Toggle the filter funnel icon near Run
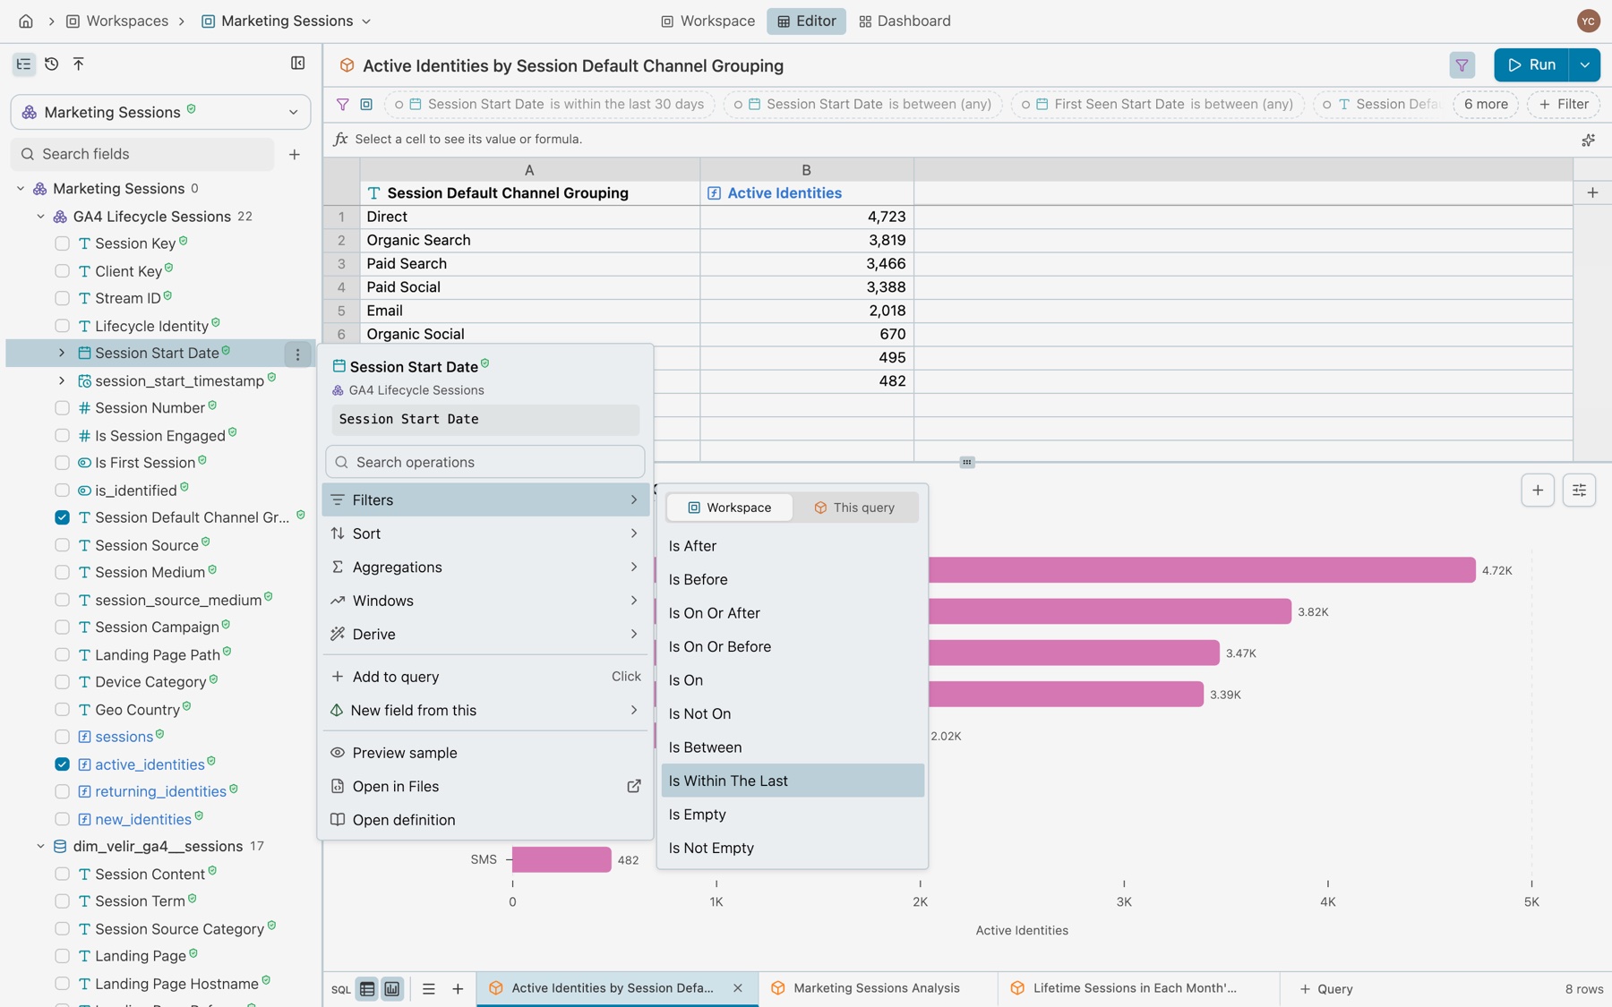This screenshot has width=1612, height=1007. pos(1462,64)
